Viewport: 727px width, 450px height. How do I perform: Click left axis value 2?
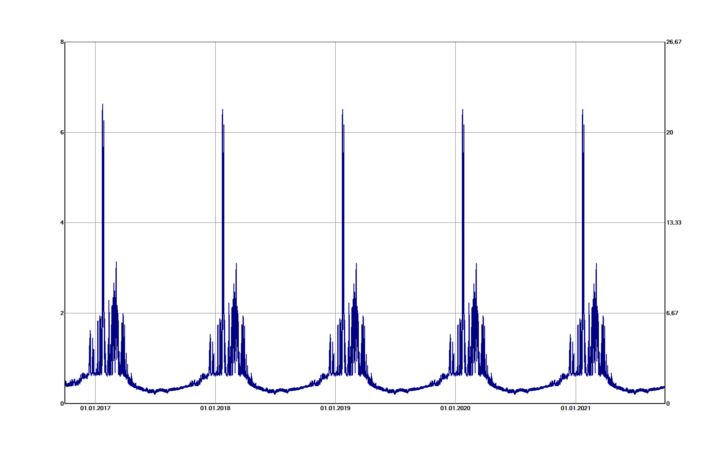(x=62, y=313)
